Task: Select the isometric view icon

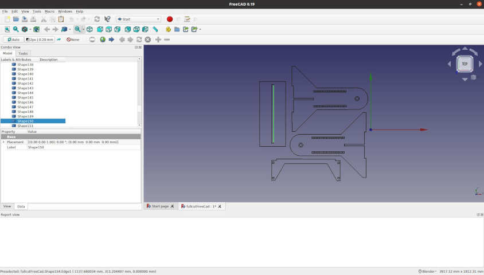Action: (89, 29)
